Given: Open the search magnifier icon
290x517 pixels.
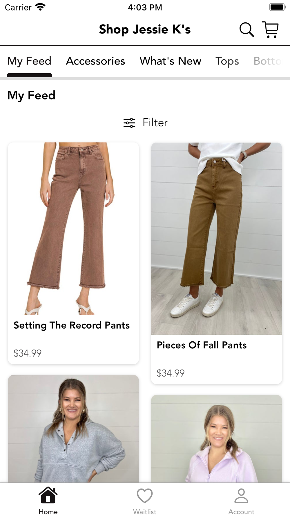Looking at the screenshot, I should click(x=246, y=29).
